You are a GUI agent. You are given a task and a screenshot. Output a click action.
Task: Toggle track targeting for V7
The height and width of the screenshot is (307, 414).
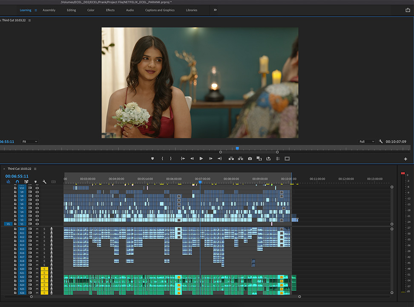(22, 200)
